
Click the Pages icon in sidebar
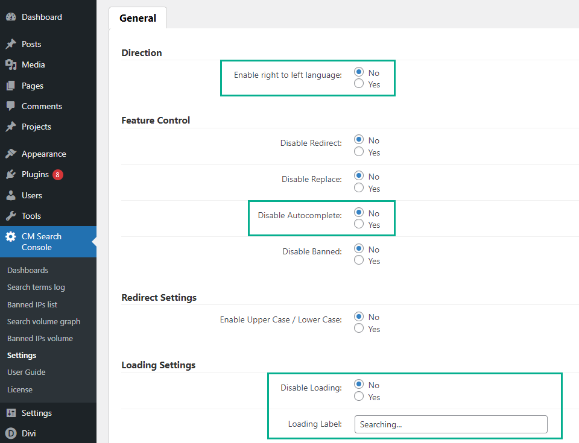click(11, 86)
